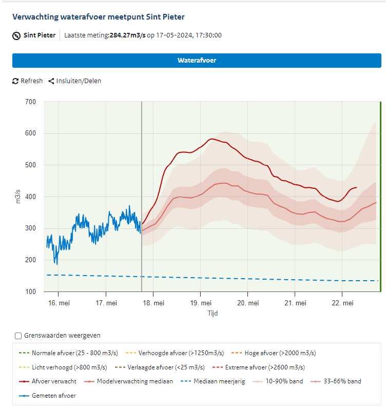Image resolution: width=386 pixels, height=409 pixels.
Task: Select the Waterafvoer tab
Action: (197, 61)
